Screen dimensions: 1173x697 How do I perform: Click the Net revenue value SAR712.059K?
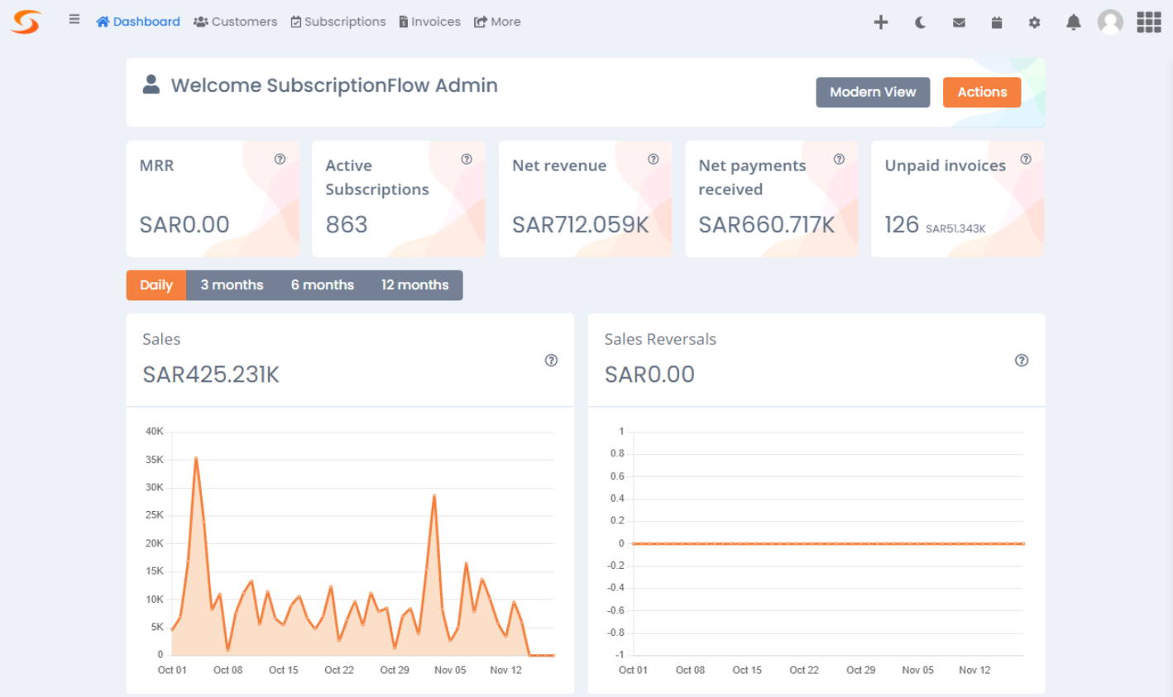[x=581, y=225]
